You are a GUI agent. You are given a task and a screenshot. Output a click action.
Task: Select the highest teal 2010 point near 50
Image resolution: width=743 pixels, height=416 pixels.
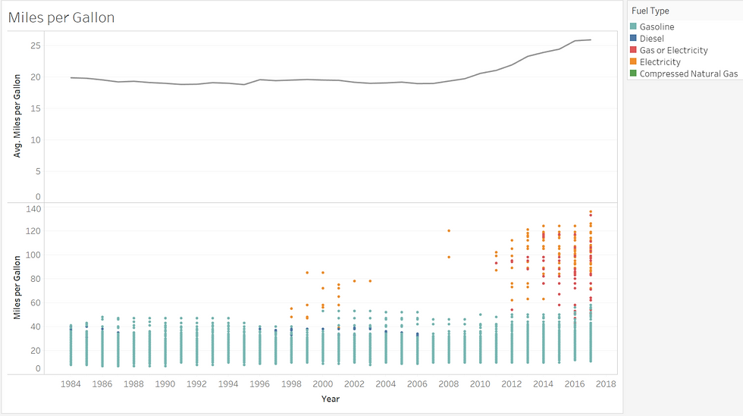coord(480,314)
